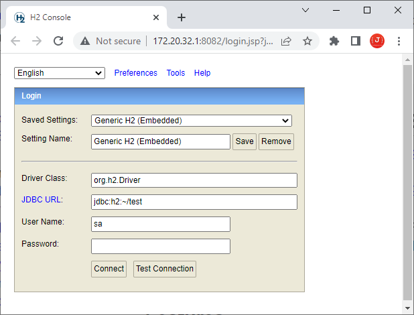
Task: Share this page via share icon
Action: (x=286, y=41)
